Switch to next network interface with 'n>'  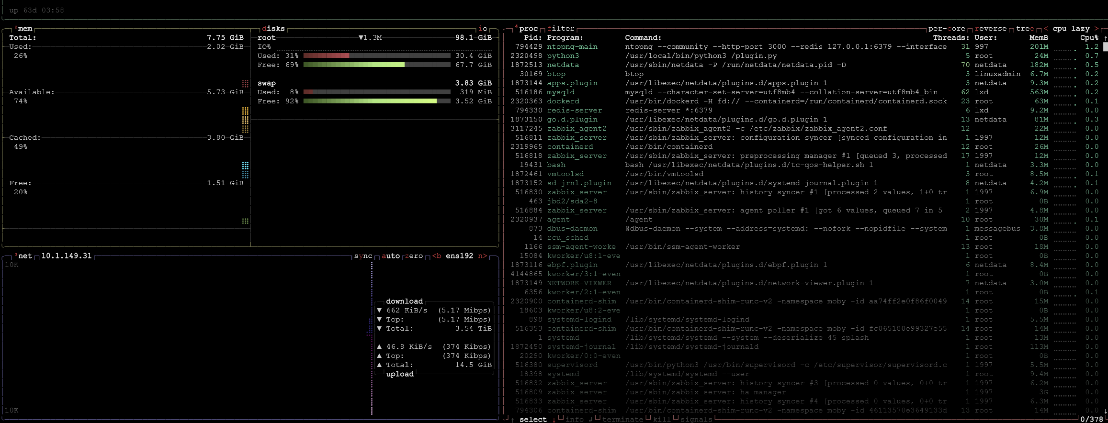tap(482, 256)
